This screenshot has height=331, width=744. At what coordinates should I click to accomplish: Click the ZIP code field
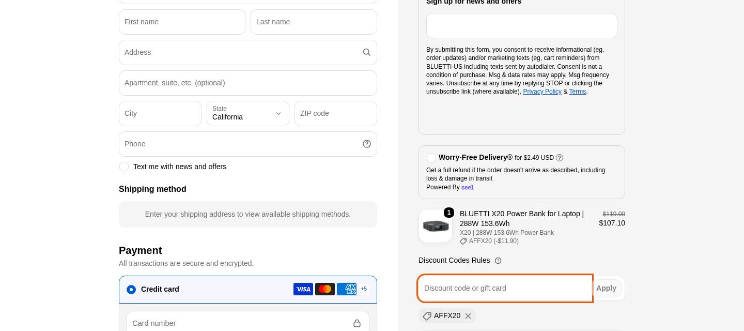point(336,113)
